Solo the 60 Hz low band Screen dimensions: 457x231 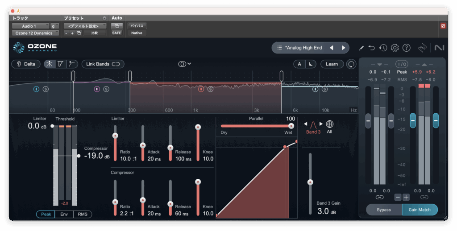click(46, 89)
